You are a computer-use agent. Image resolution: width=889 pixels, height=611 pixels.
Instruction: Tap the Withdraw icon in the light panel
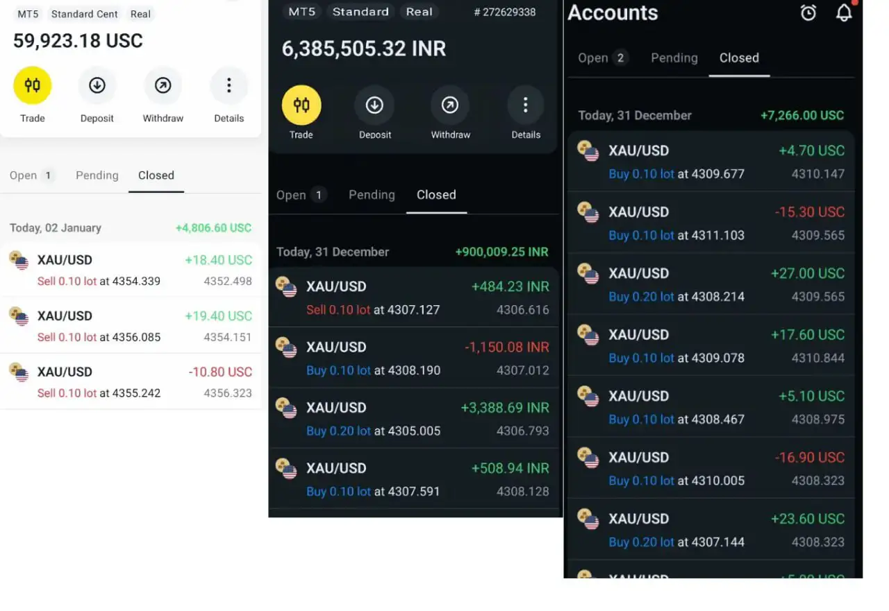163,85
